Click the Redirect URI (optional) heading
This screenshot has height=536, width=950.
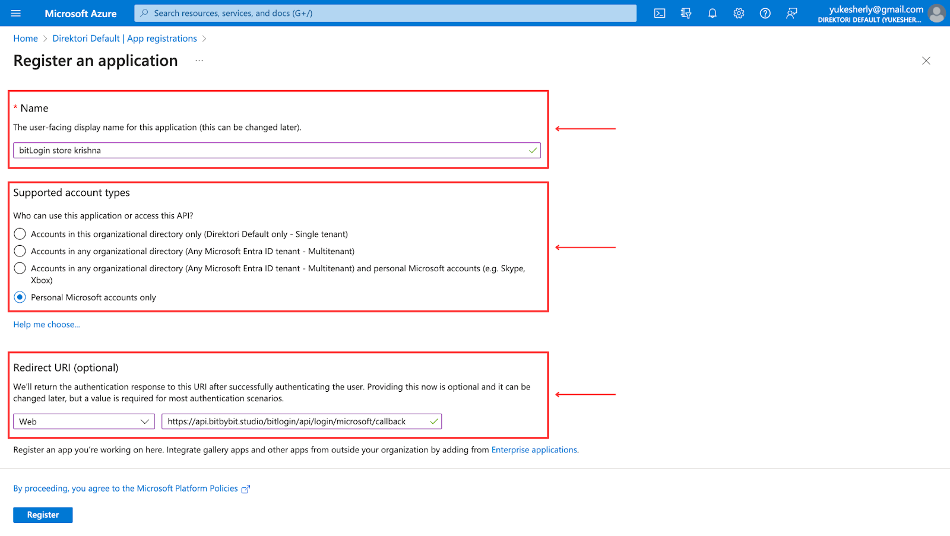pyautogui.click(x=66, y=368)
